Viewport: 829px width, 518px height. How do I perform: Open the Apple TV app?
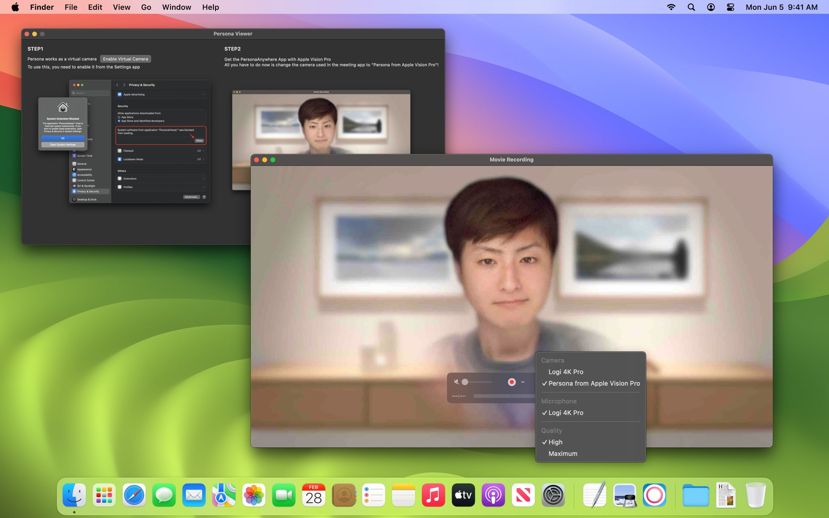point(463,495)
